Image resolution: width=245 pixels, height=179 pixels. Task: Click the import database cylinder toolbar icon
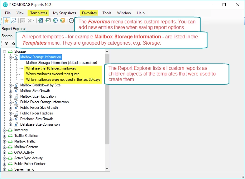[x=63, y=21]
